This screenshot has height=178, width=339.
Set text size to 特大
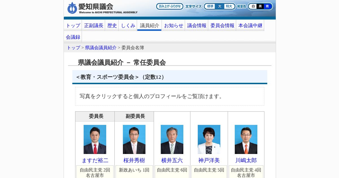coord(229,6)
